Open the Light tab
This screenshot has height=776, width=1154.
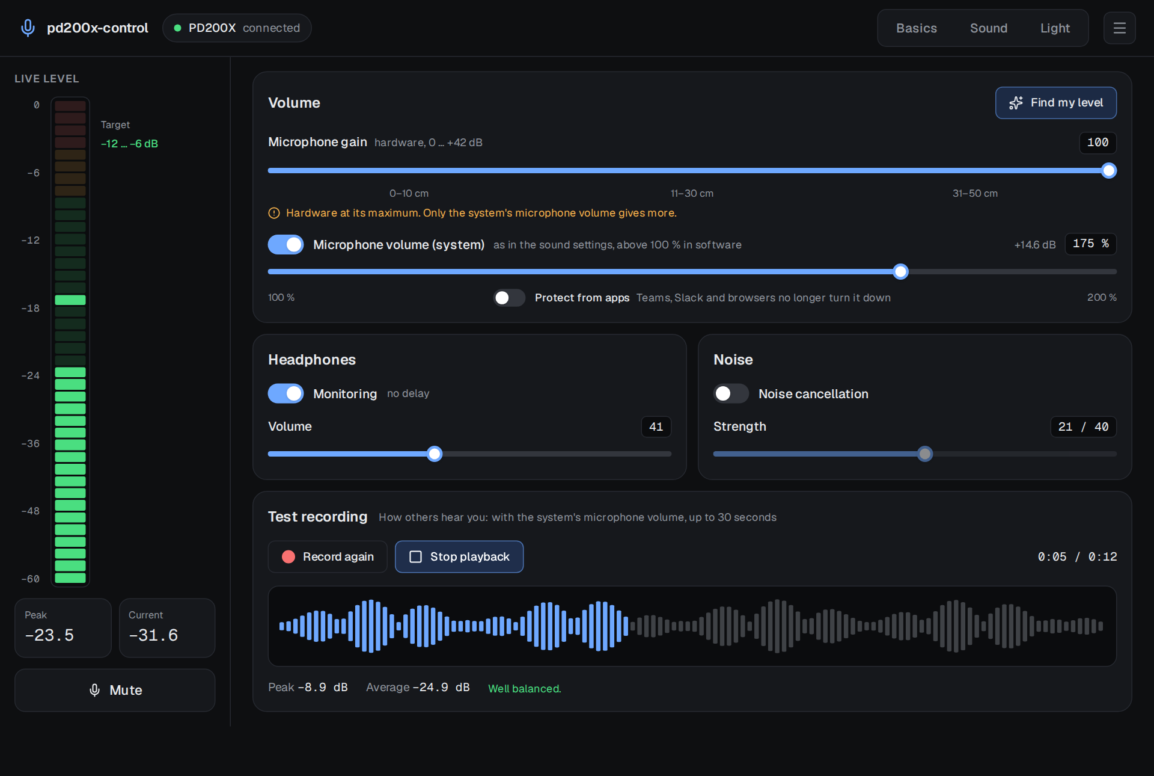[1055, 28]
